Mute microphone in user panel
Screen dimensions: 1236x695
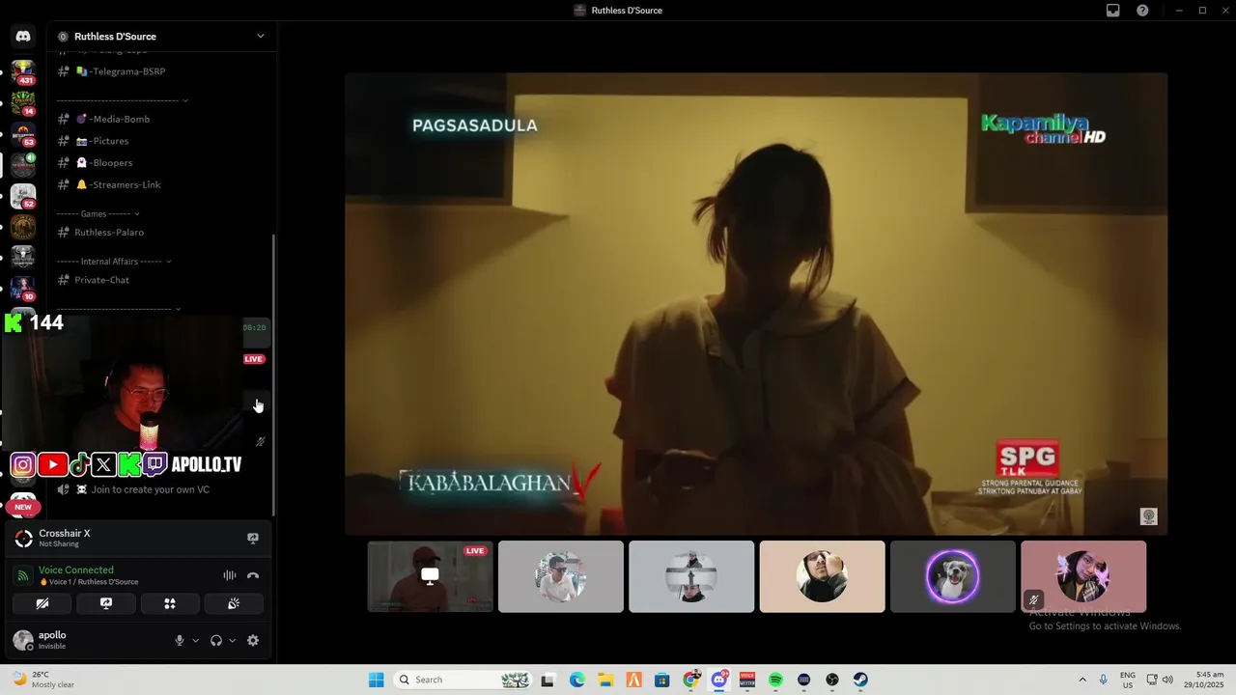pyautogui.click(x=180, y=640)
